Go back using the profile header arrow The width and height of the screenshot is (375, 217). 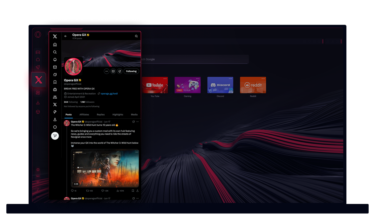pyautogui.click(x=65, y=36)
